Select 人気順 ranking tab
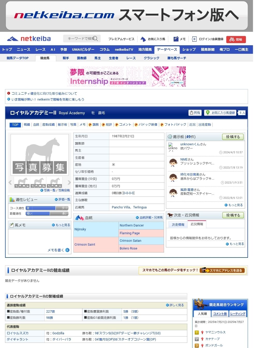273x348 pixels. 202,314
